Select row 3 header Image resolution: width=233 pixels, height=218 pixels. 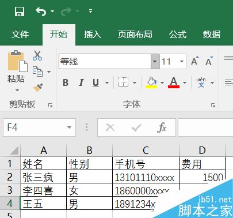[x=10, y=190]
